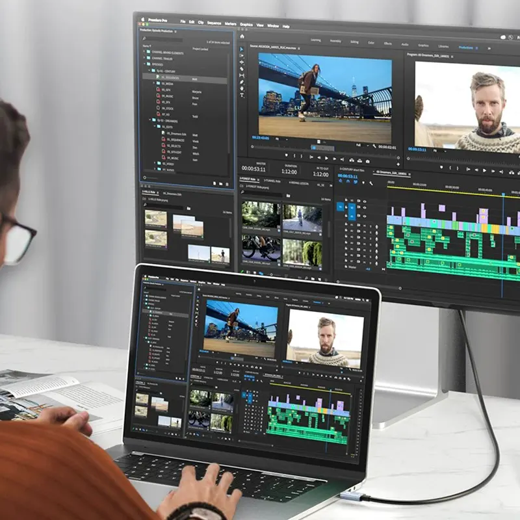The image size is (520, 520).
Task: Click the New Bin icon in the Project panel
Action: tap(220, 183)
